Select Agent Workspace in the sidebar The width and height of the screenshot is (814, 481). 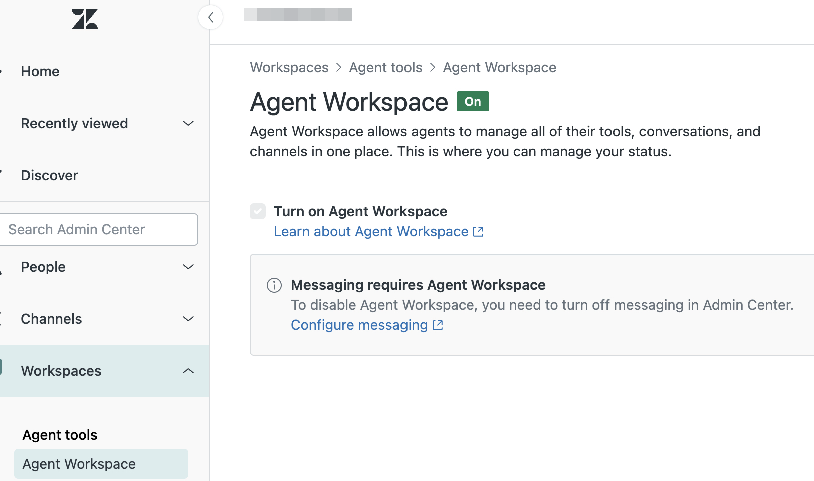pos(79,464)
